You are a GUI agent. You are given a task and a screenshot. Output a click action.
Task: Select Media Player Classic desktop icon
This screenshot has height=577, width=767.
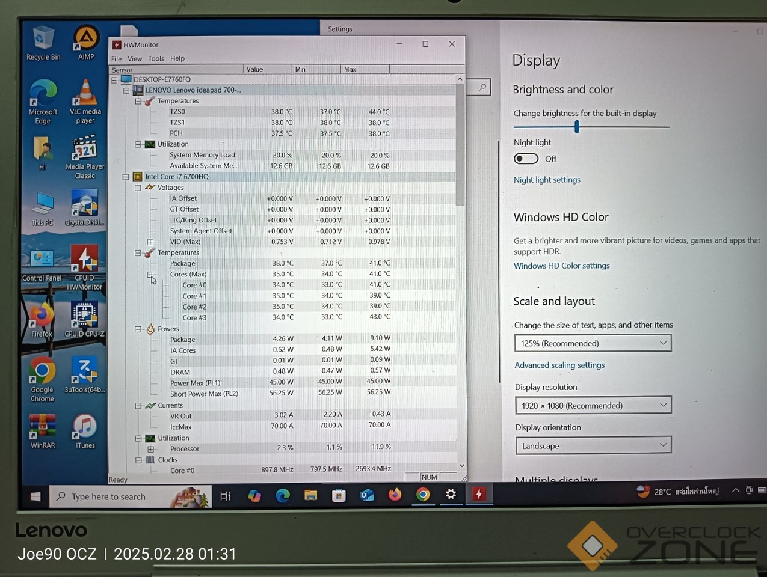point(85,157)
